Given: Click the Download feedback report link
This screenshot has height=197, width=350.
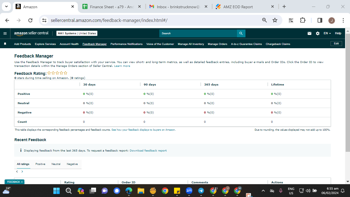Looking at the screenshot, I should point(148,151).
